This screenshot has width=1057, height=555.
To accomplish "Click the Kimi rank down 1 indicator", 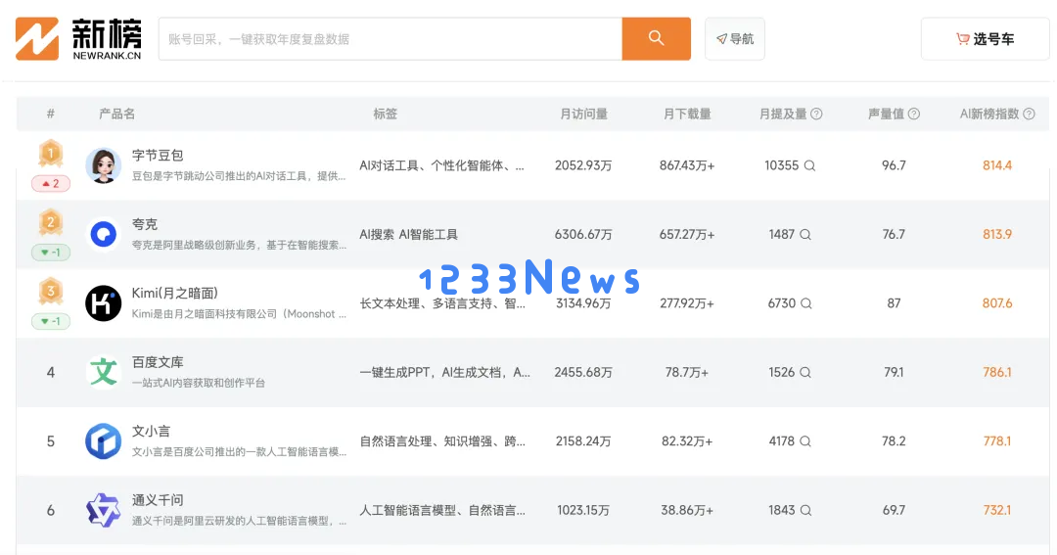I will coord(51,321).
